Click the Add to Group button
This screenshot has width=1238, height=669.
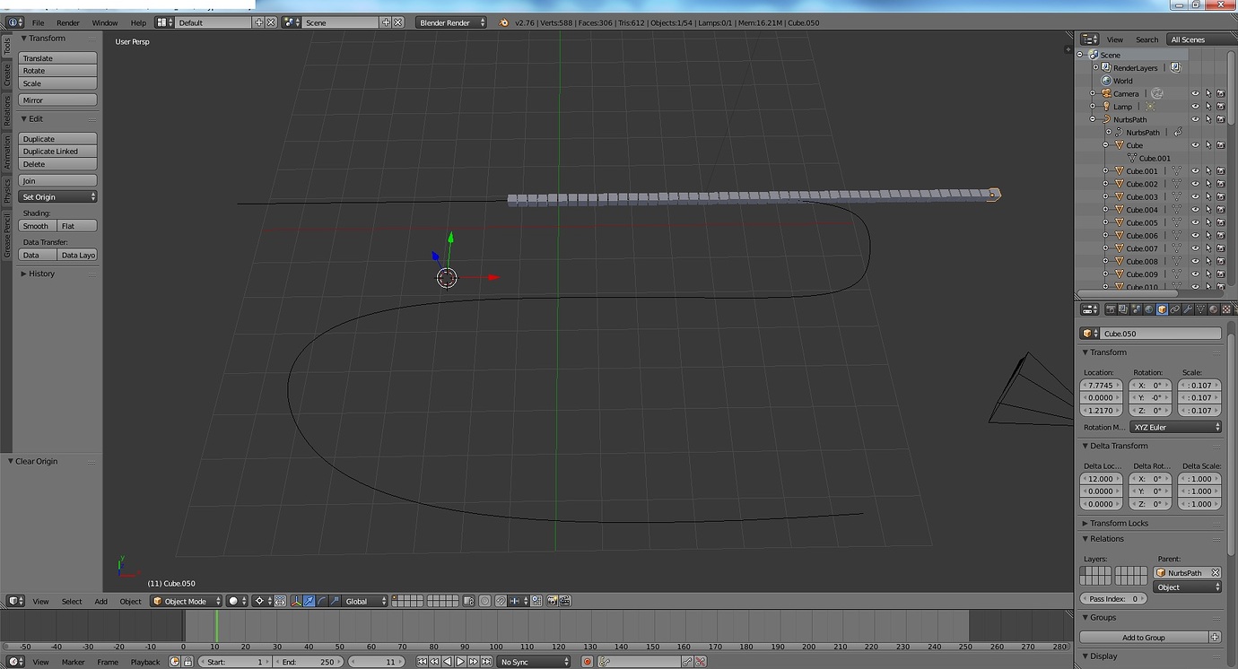coord(1144,638)
